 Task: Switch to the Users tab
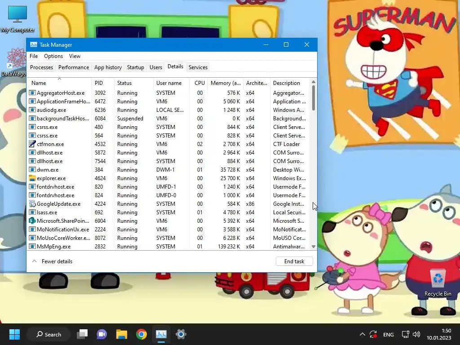point(156,67)
